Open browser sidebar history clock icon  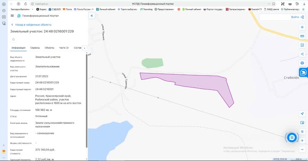point(4,11)
